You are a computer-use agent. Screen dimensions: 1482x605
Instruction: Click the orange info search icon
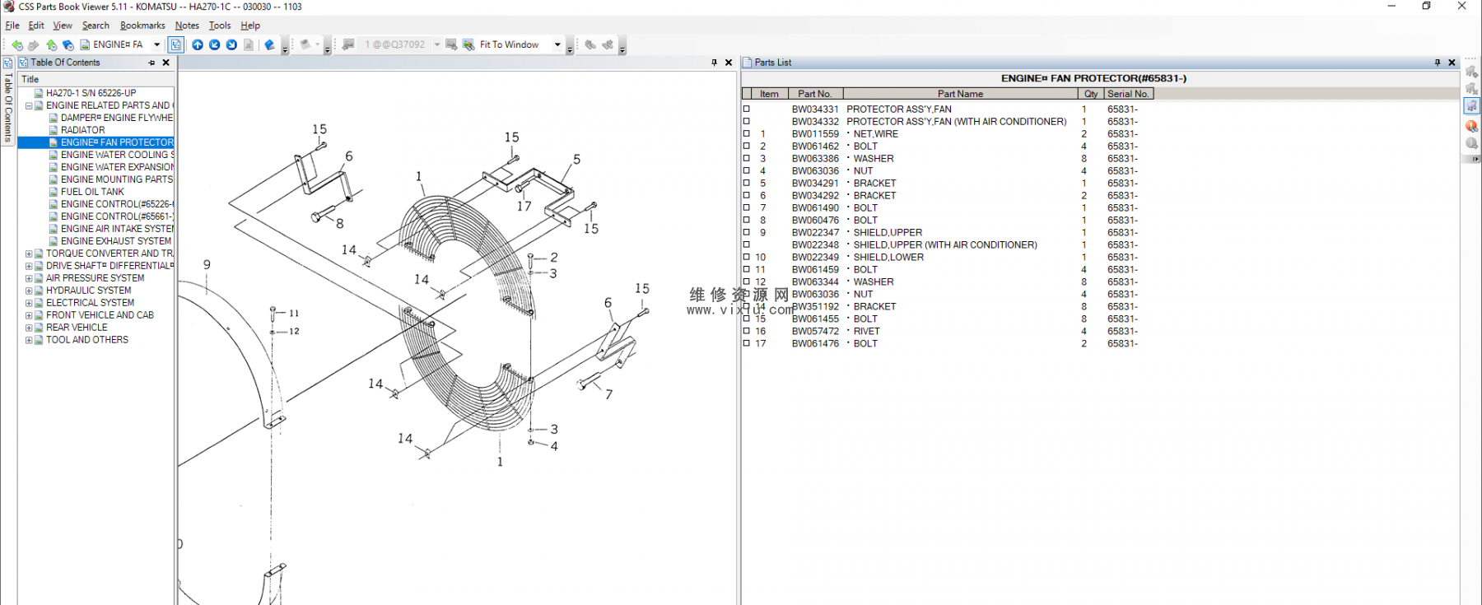pos(1471,126)
